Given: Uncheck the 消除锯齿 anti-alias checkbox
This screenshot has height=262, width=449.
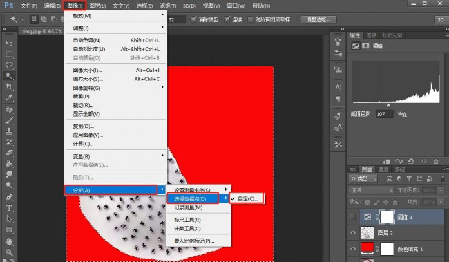Looking at the screenshot, I should point(195,19).
